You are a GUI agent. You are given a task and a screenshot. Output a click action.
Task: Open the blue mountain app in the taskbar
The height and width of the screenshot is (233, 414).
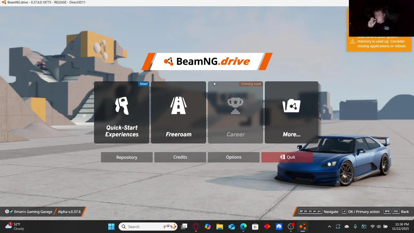(279, 227)
